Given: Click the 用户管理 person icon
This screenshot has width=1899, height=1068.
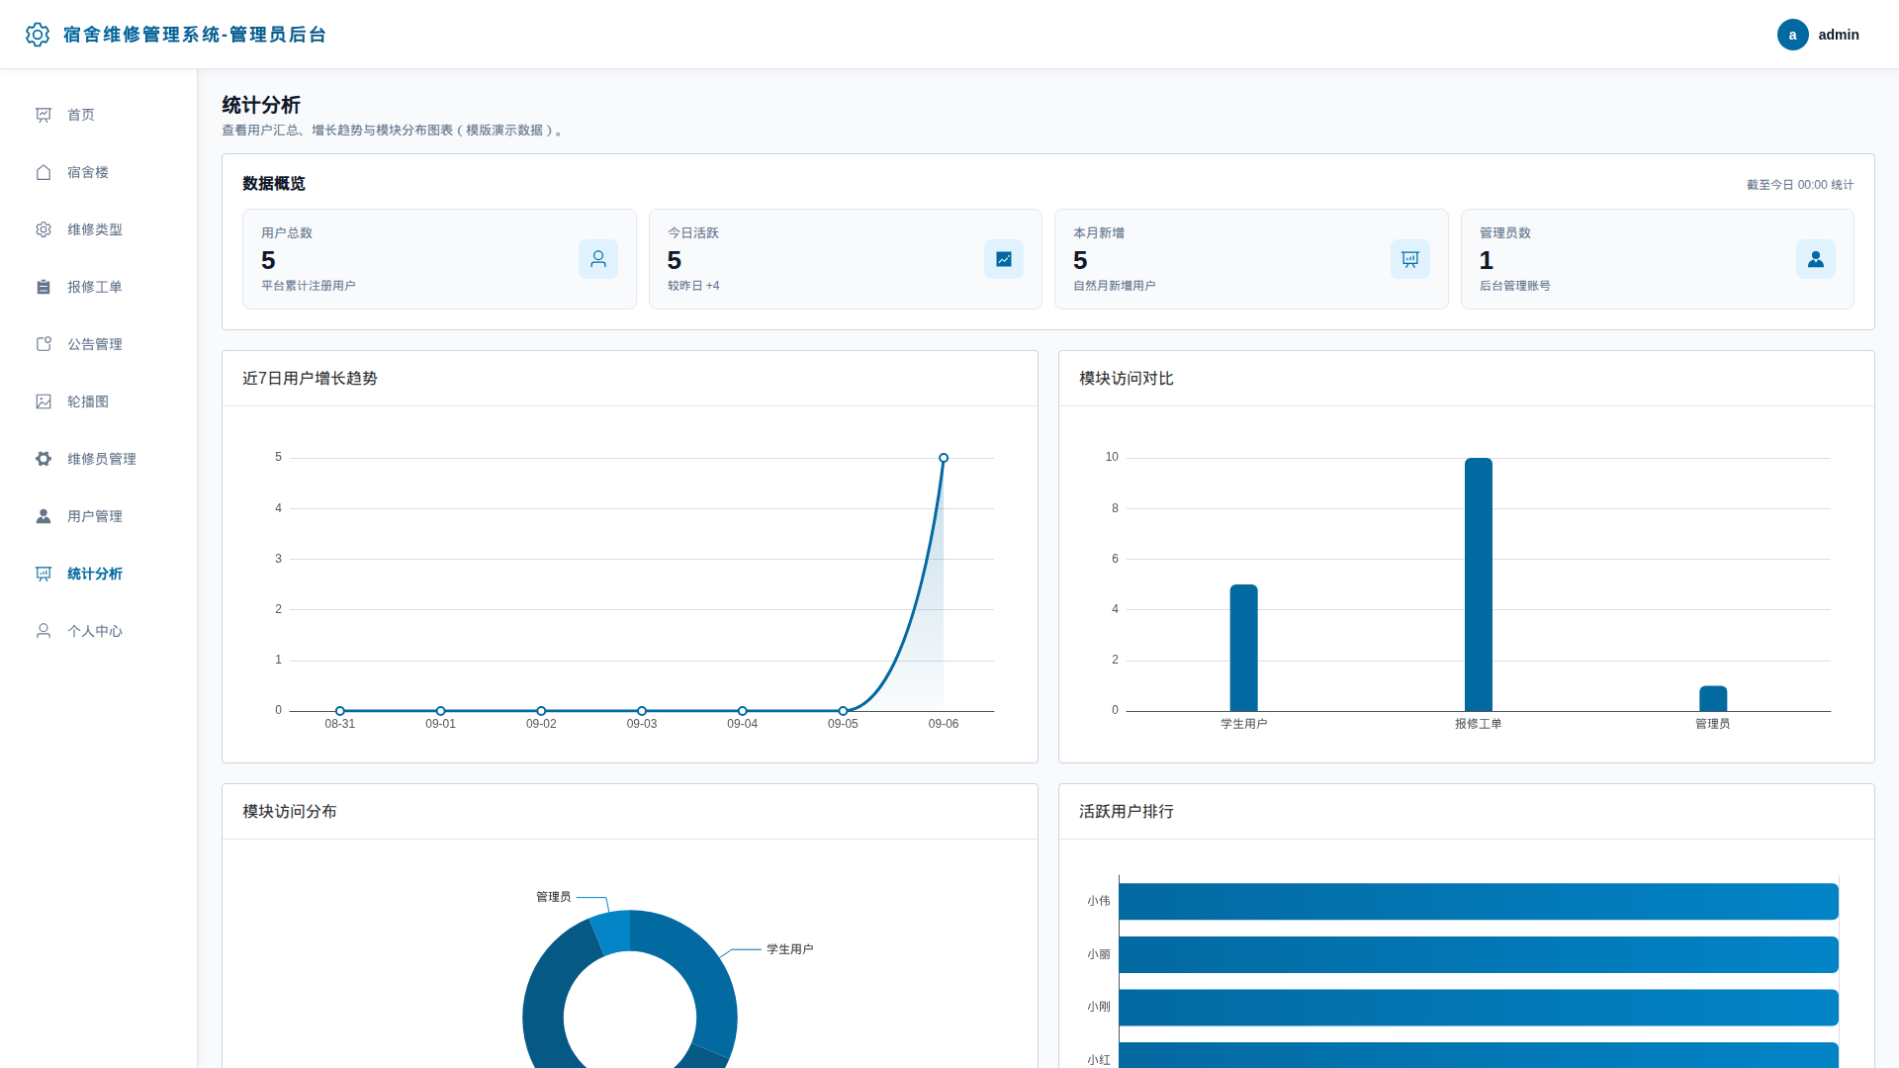Looking at the screenshot, I should (x=44, y=516).
